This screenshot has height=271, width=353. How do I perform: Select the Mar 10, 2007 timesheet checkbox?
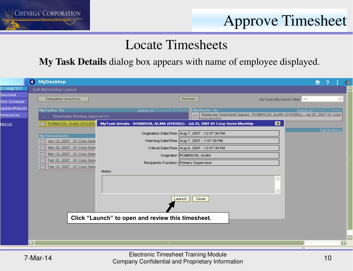coord(42,154)
